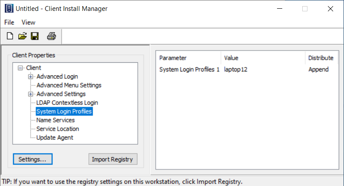
Task: Click the Open folder toolbar icon
Action: [22, 36]
